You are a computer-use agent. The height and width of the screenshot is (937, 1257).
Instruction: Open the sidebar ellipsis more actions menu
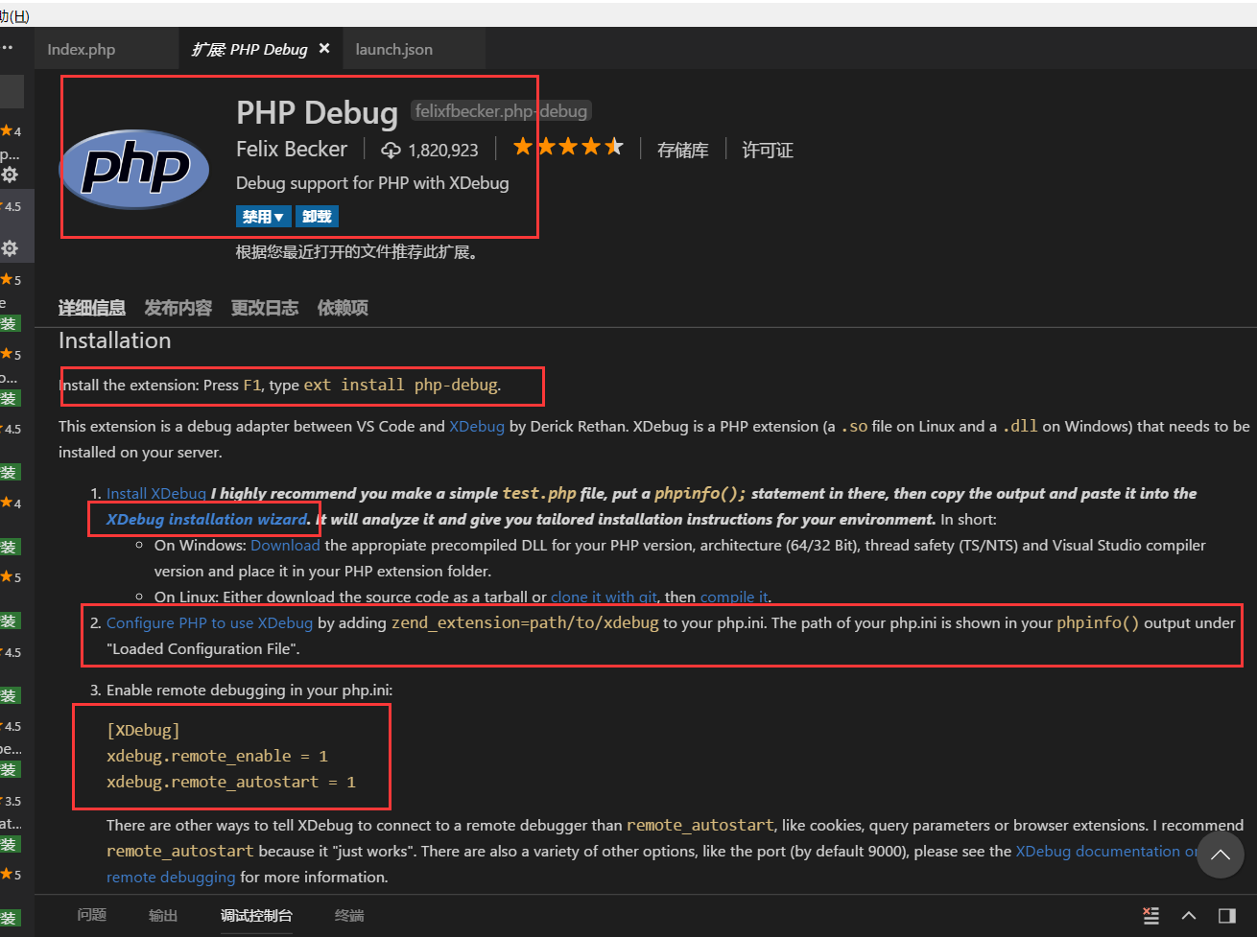click(x=8, y=47)
